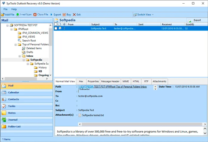
Task: Select the Ongoing folder
Action: [43, 75]
